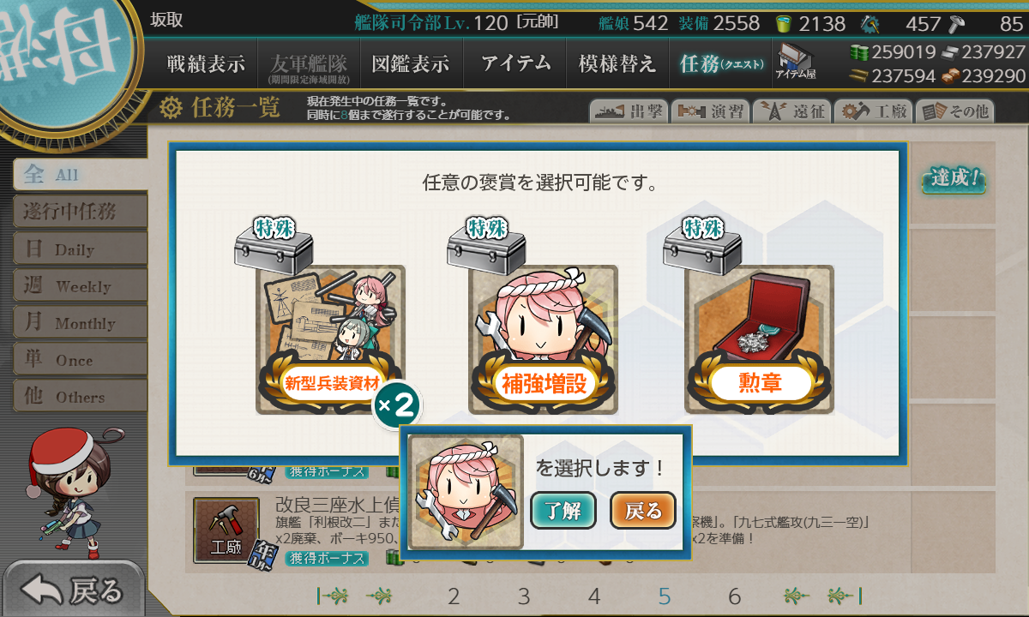Confirm selection with 了解 button
Image resolution: width=1029 pixels, height=617 pixels.
click(563, 511)
